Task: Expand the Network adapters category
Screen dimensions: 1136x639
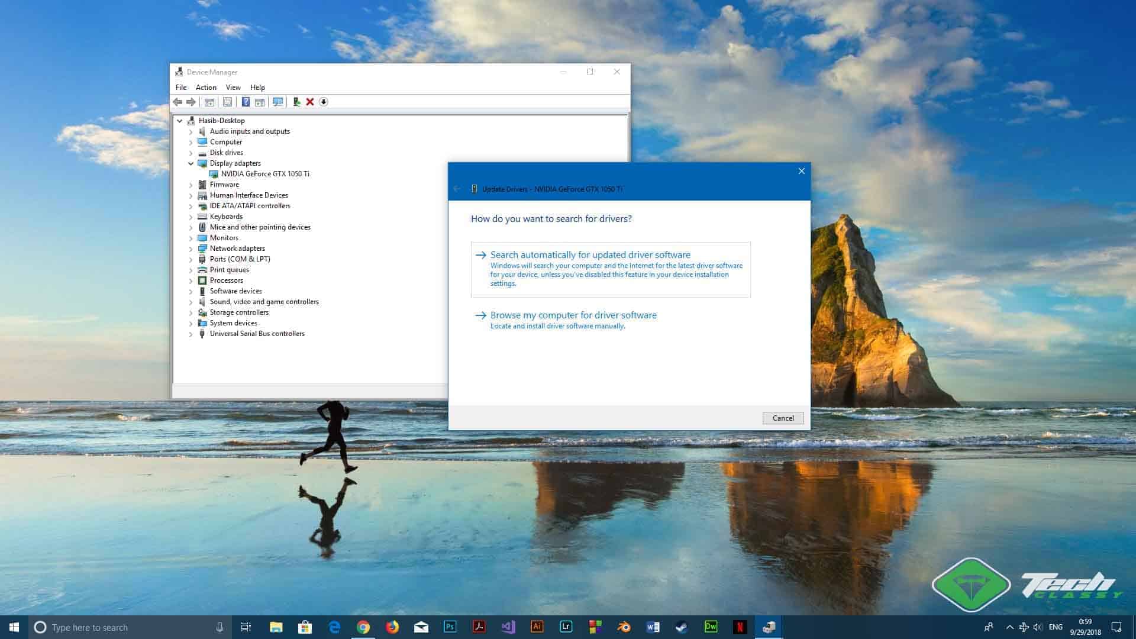Action: coord(191,248)
